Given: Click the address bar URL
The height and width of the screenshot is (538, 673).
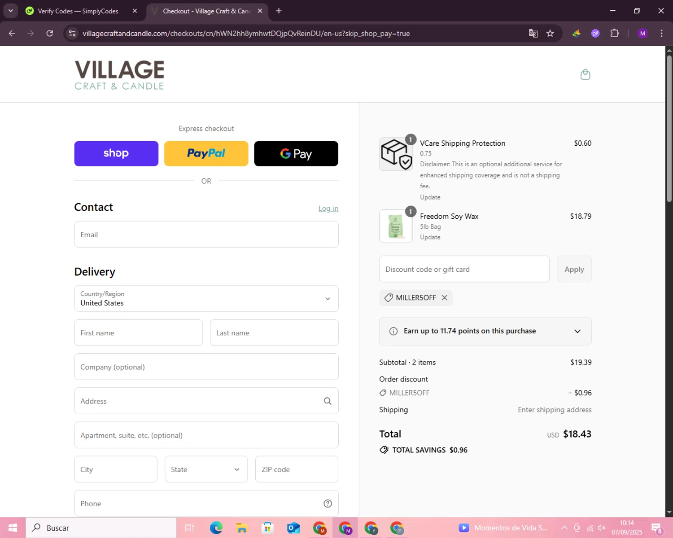Looking at the screenshot, I should click(246, 34).
